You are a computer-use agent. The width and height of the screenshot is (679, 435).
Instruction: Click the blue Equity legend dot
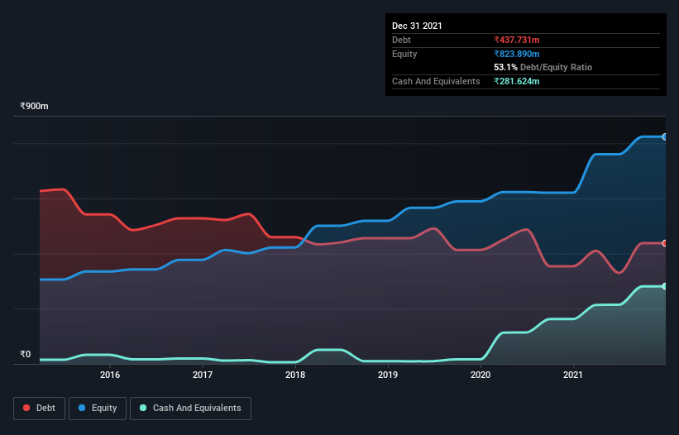(82, 408)
